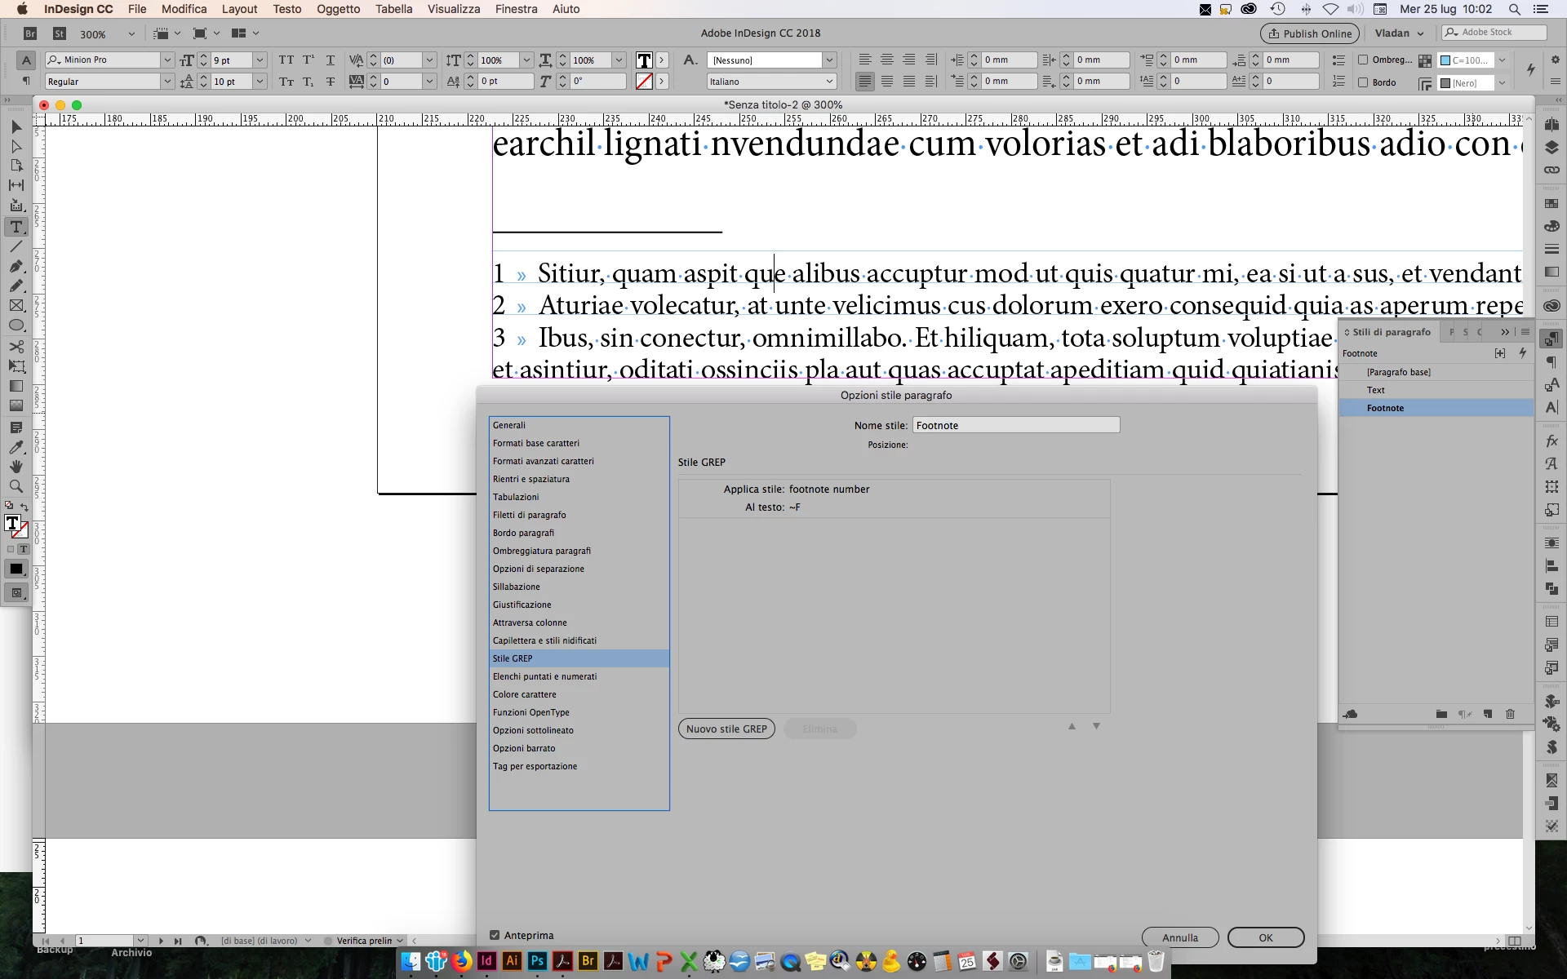
Task: Open the Tabella menu
Action: [x=393, y=9]
